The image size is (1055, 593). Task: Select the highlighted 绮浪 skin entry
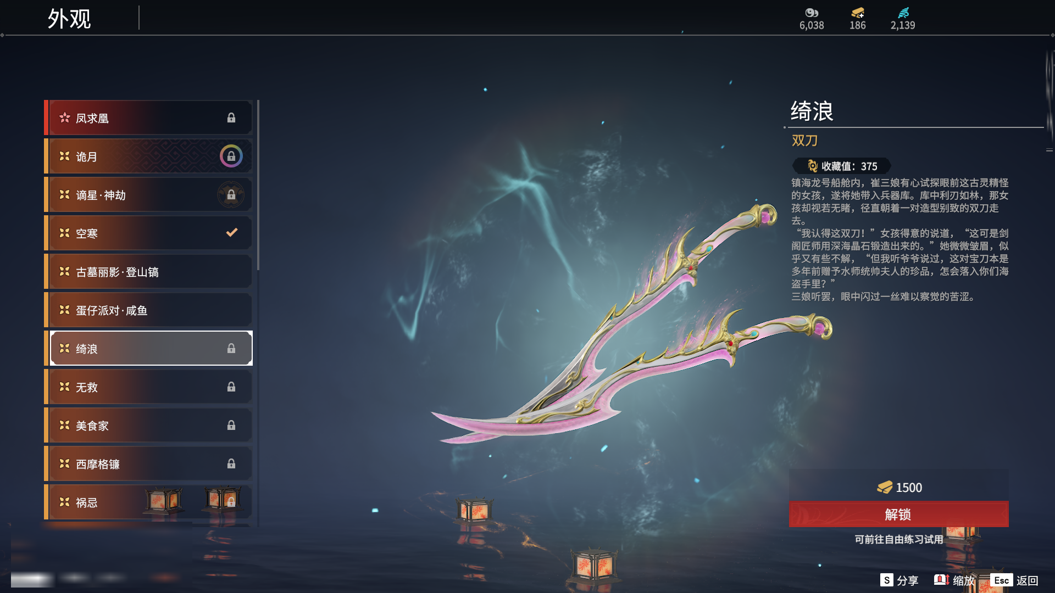(x=148, y=348)
